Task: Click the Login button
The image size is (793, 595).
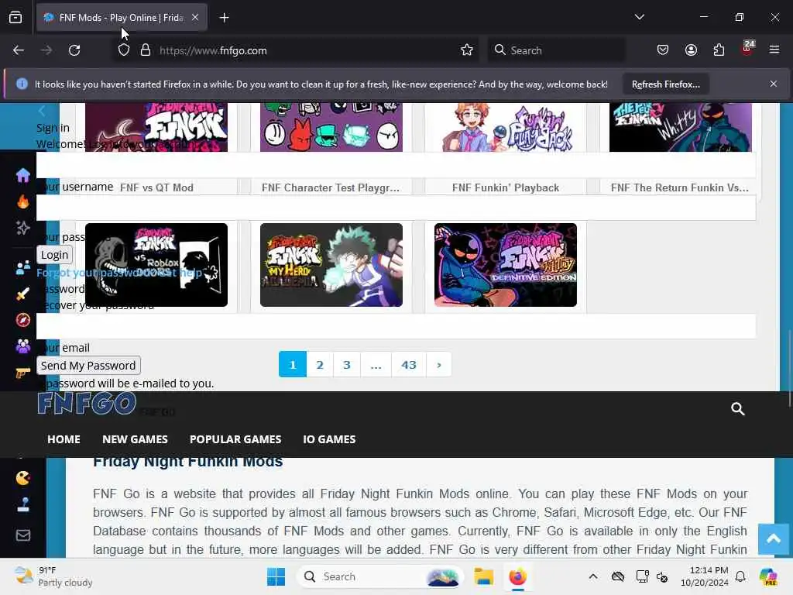Action: (55, 254)
